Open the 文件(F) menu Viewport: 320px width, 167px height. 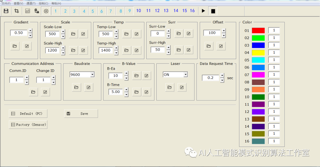(6, 4)
